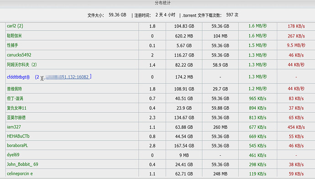Select uploaded amount 40.51 GB
315x179 pixels.
point(184,99)
